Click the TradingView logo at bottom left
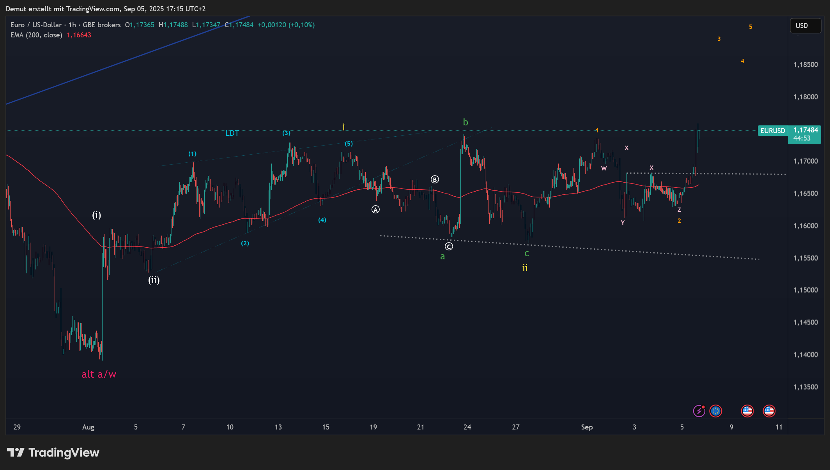Screen dimensions: 830x470 coord(53,452)
